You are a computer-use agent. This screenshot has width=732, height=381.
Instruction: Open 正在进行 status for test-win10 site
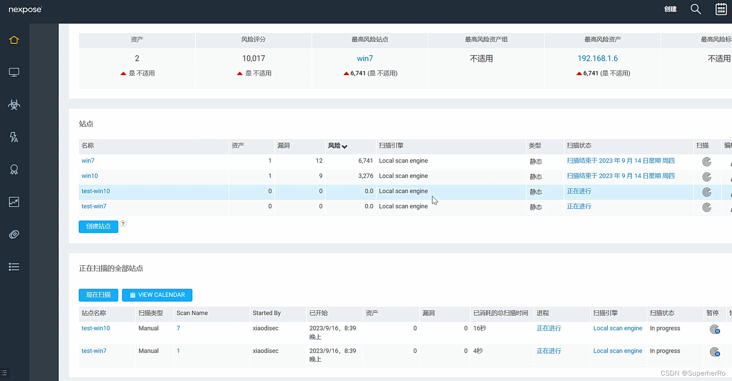coord(579,191)
